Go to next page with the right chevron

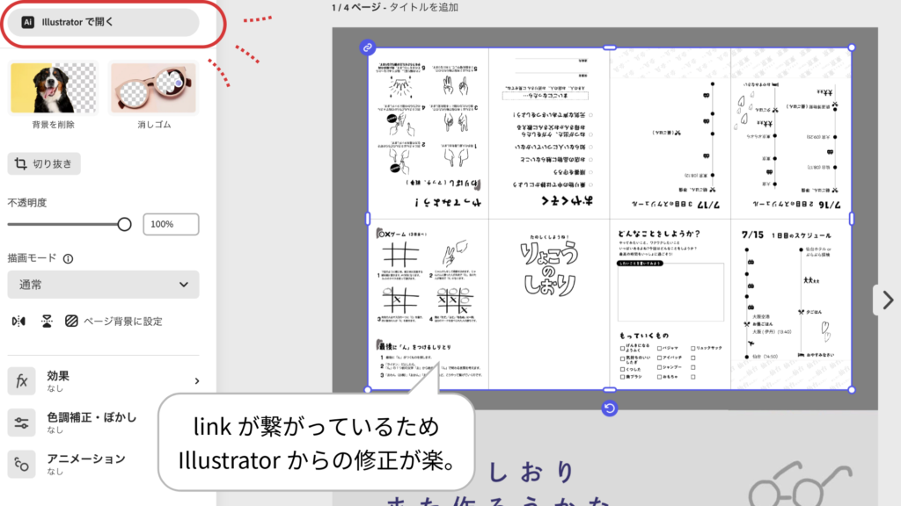pos(887,300)
